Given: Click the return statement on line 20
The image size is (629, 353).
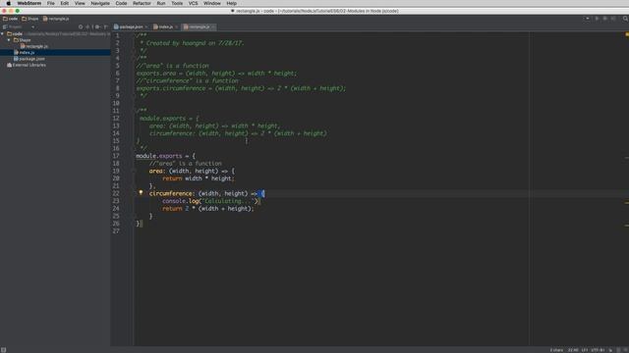Looking at the screenshot, I should click(x=199, y=178).
